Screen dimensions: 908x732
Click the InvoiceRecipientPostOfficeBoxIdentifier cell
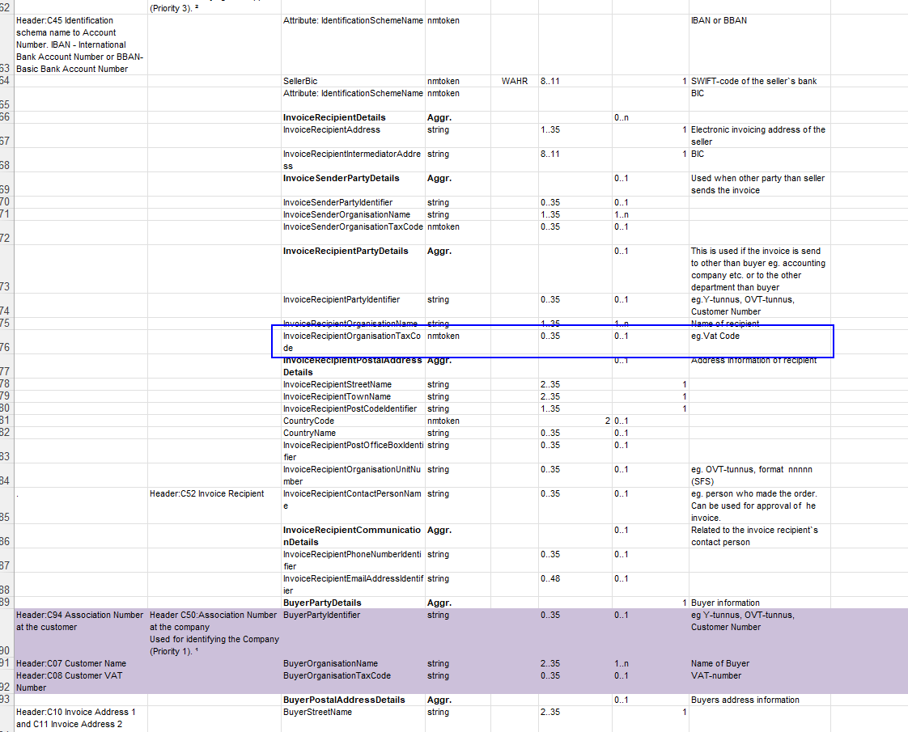coord(353,451)
